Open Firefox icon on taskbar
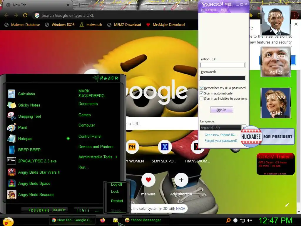Screen dimensions: 301x226 [103, 220]
